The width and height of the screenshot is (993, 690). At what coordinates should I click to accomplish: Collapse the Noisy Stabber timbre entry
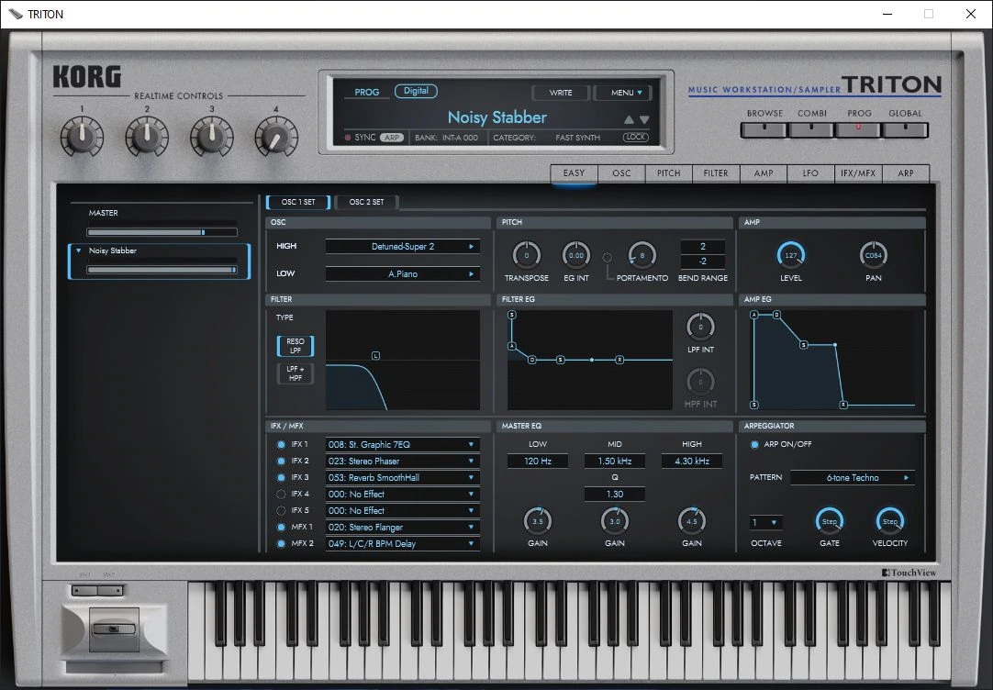click(x=79, y=250)
